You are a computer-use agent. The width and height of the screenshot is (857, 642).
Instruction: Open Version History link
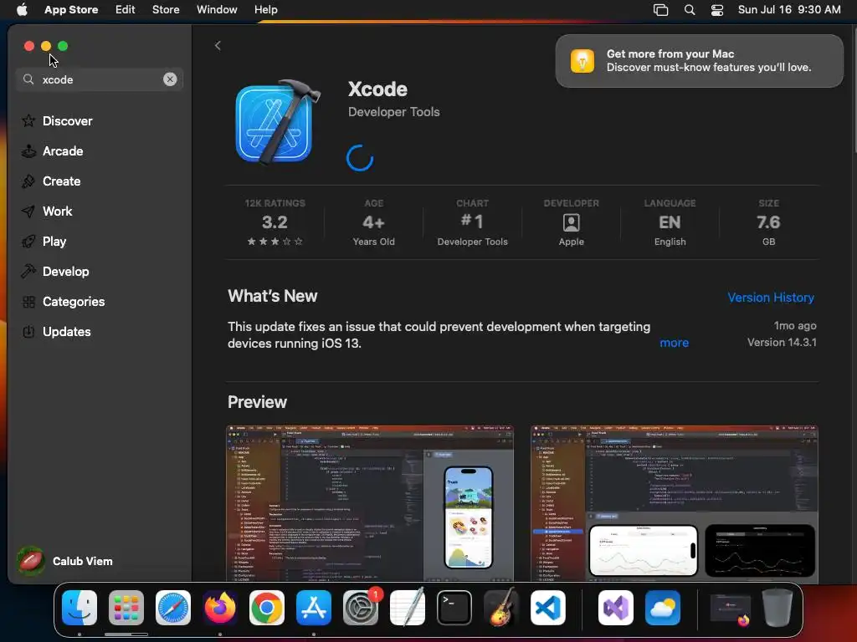771,298
